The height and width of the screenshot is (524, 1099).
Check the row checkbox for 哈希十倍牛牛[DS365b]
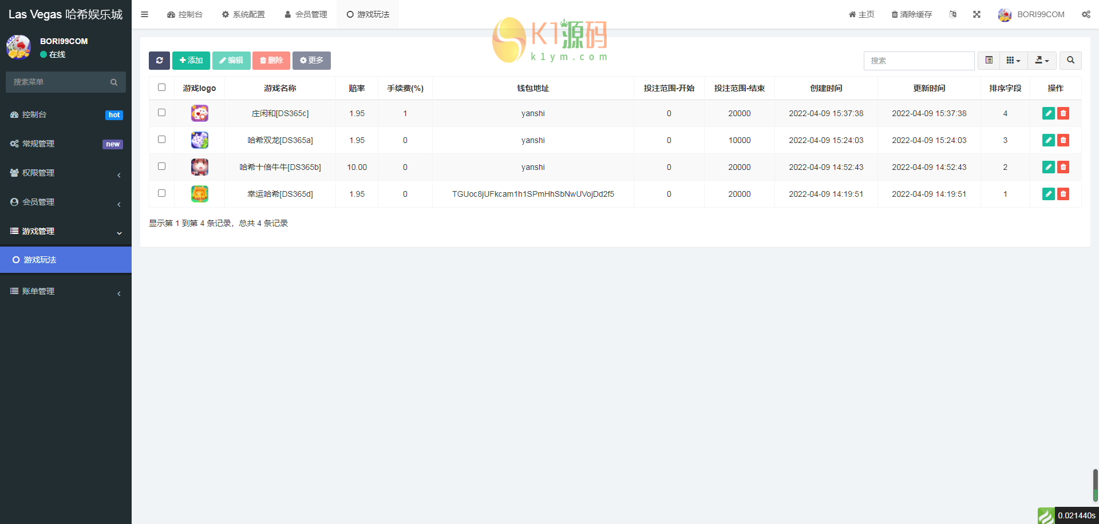(161, 166)
